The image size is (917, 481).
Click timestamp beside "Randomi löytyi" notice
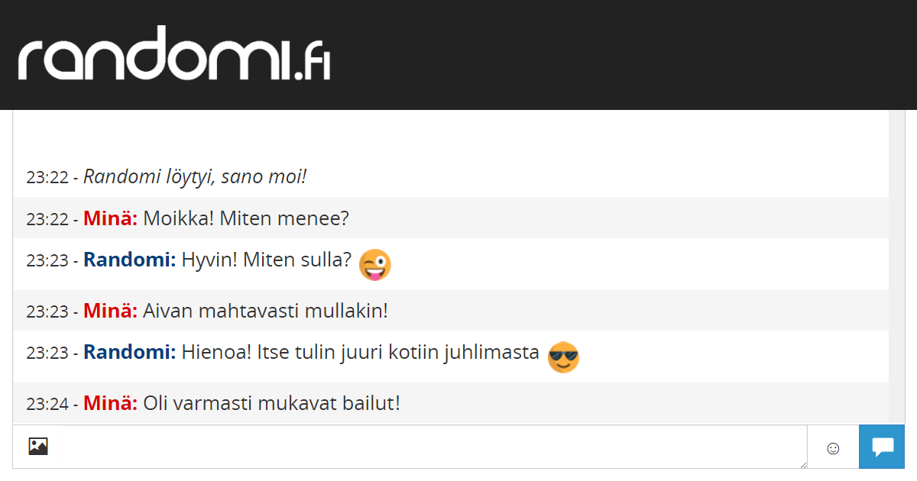(x=47, y=178)
